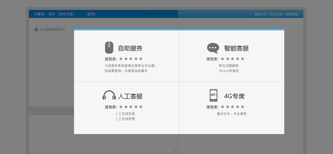
Task: Click the star rating under 4G专席
Action: tap(233, 107)
